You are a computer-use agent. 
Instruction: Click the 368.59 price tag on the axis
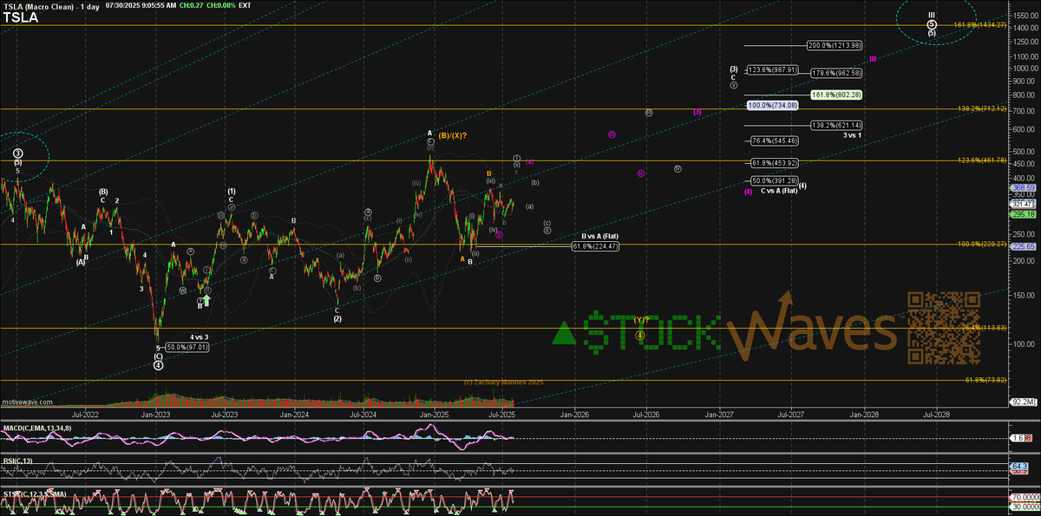pyautogui.click(x=1024, y=187)
